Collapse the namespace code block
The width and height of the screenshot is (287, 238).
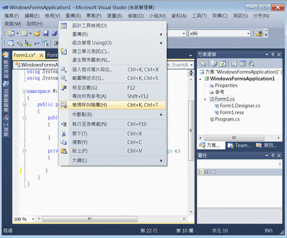pos(24,91)
